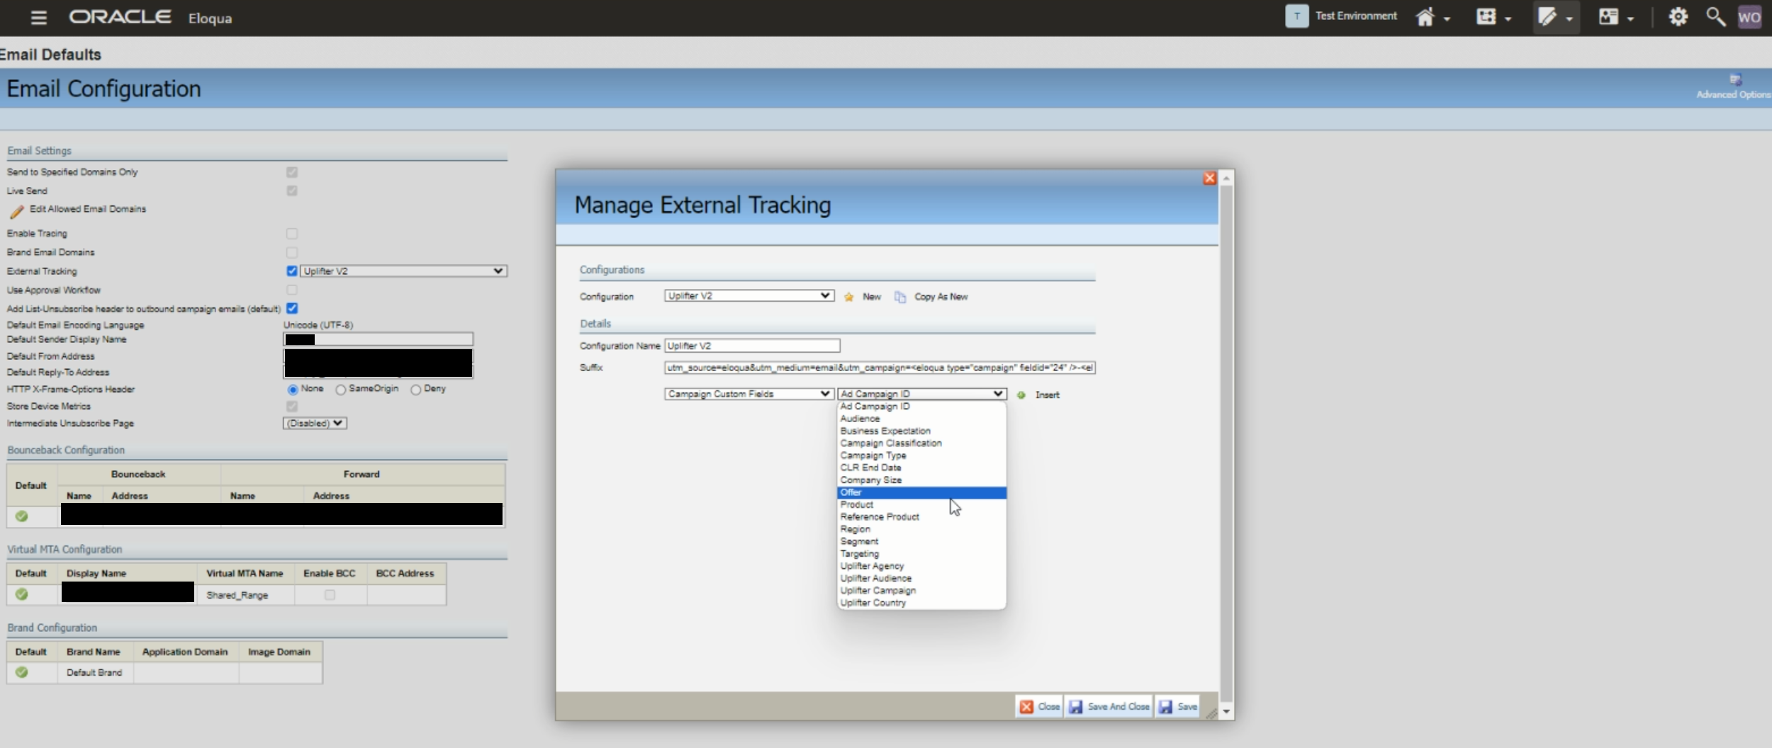Click the New star icon for configurations
Viewport: 1772px width, 748px height.
pyautogui.click(x=848, y=297)
